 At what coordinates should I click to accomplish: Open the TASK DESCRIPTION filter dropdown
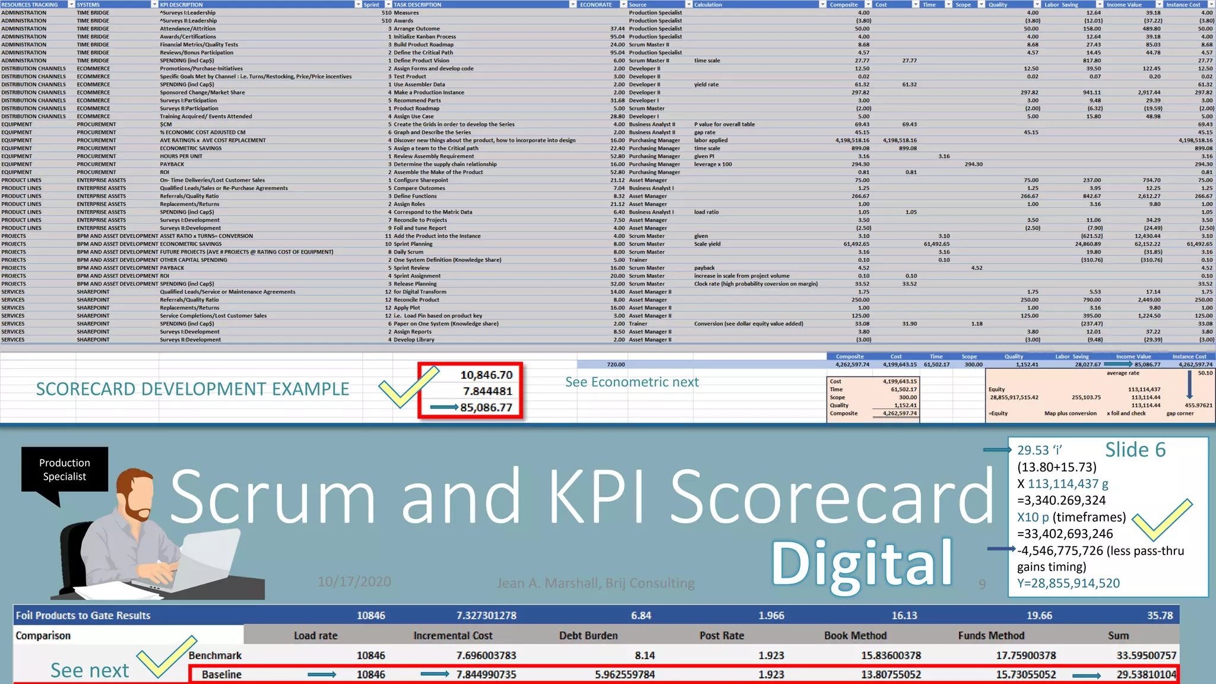tap(573, 4)
